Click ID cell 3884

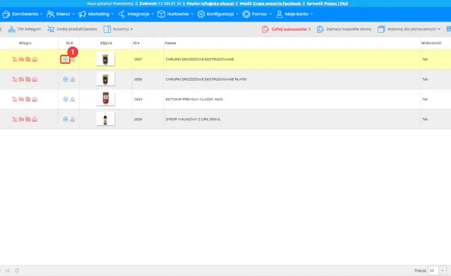(x=138, y=99)
